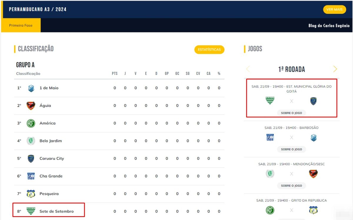Click the PERNAMBUCANO A3 / 2024 title

(x=38, y=9)
